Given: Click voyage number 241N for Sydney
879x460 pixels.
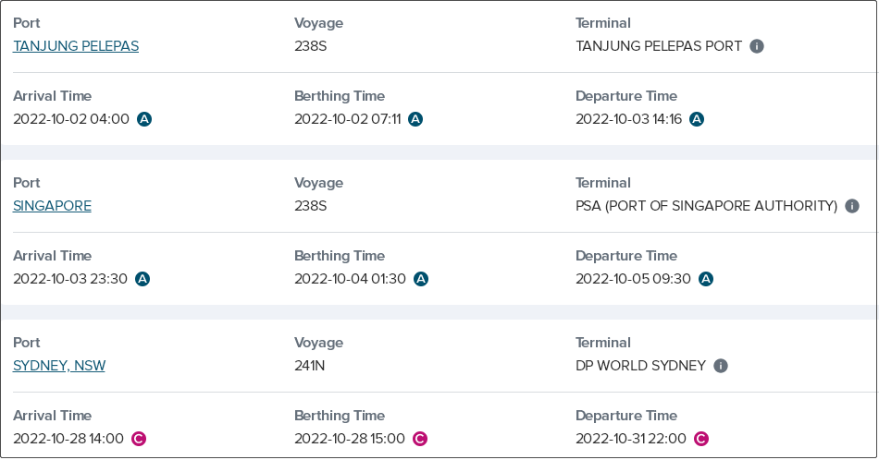Looking at the screenshot, I should click(x=309, y=366).
